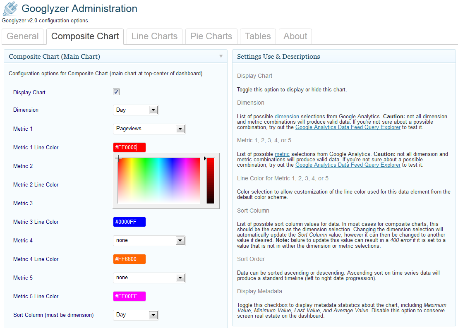Pick a color in the rainbow spectrum area

coord(158,180)
